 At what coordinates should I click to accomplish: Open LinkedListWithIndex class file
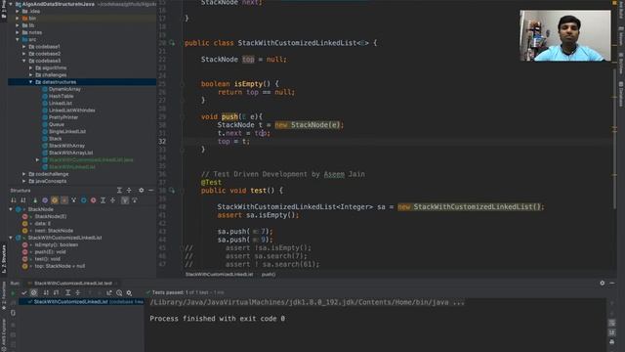pyautogui.click(x=71, y=110)
